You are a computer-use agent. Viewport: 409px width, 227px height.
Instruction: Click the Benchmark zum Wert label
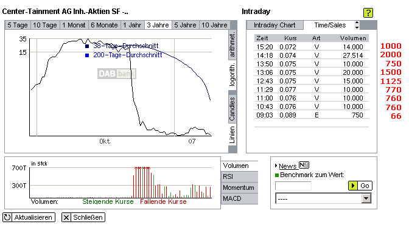312,175
